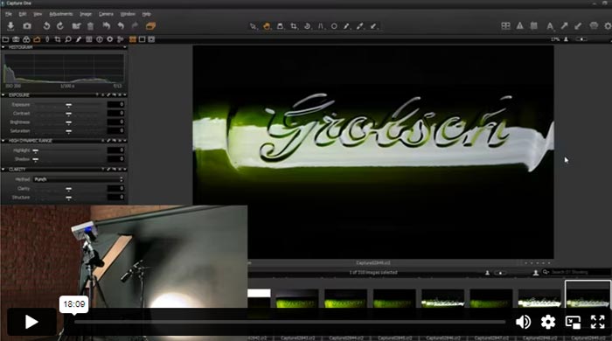Open video settings gear

pyautogui.click(x=548, y=322)
